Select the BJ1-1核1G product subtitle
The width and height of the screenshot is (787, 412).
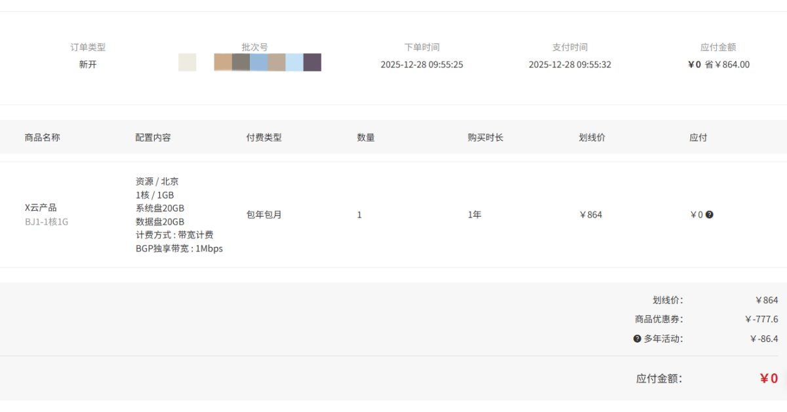click(x=47, y=222)
